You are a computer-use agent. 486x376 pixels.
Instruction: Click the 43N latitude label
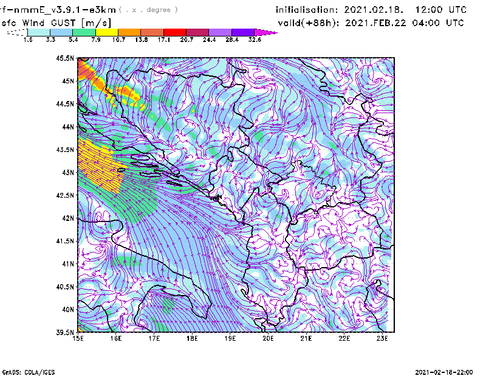pyautogui.click(x=68, y=172)
